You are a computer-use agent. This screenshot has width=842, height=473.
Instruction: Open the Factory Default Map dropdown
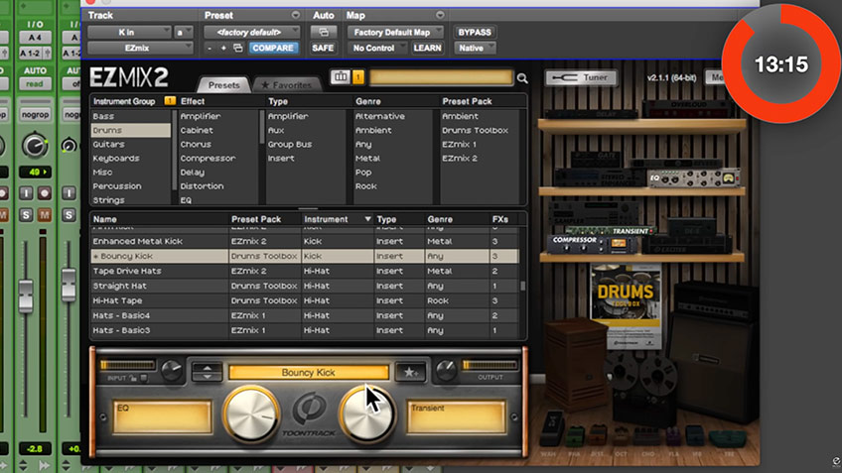395,32
